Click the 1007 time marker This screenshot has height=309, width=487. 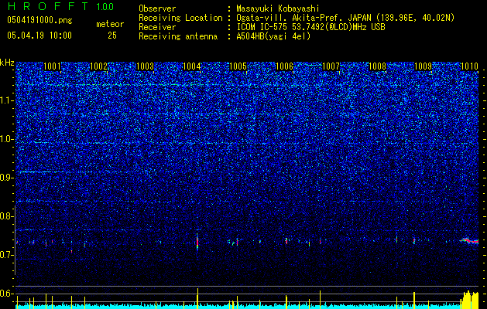coord(331,66)
